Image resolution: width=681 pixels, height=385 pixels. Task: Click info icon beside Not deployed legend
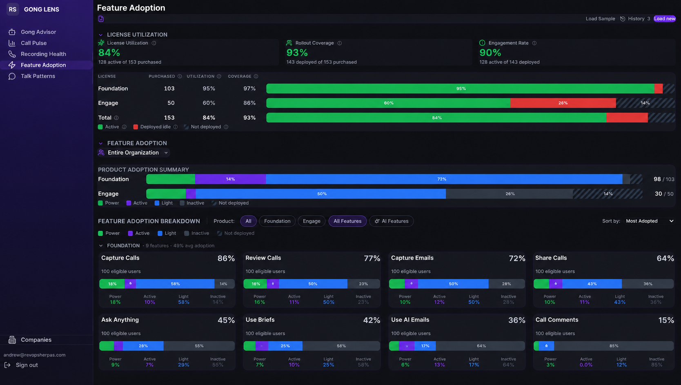click(x=226, y=127)
